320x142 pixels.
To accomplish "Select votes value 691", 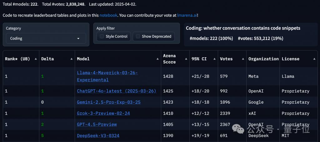I will [x=224, y=135].
